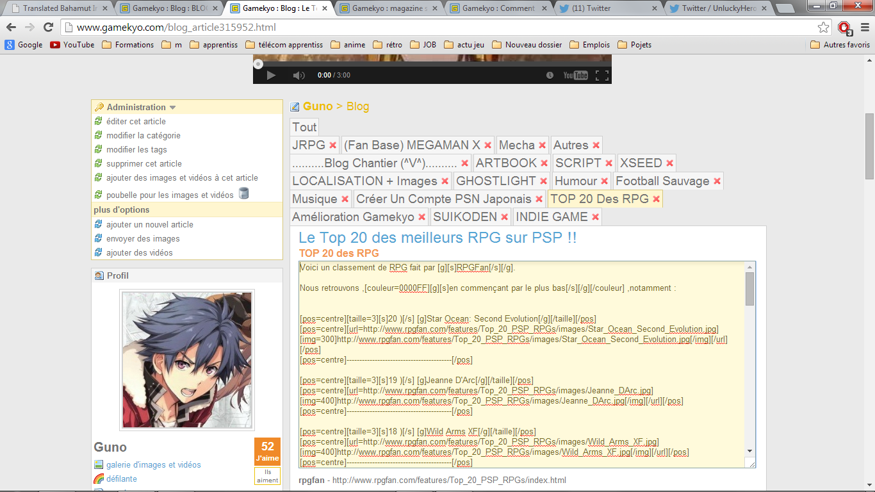Image resolution: width=875 pixels, height=492 pixels.
Task: Click the video progress slider handle
Action: 258,64
